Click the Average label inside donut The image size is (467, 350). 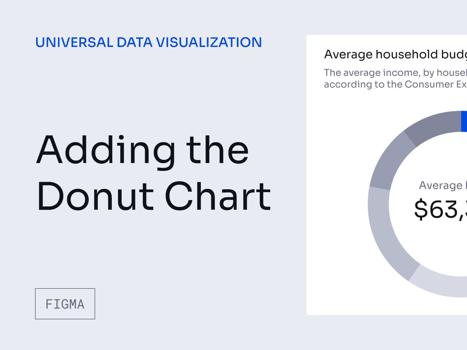(441, 185)
